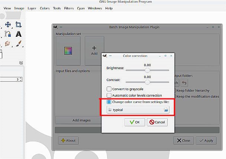Adjust the Contrast slider handle
Viewport: 226px width, 159px height.
pyautogui.click(x=147, y=82)
